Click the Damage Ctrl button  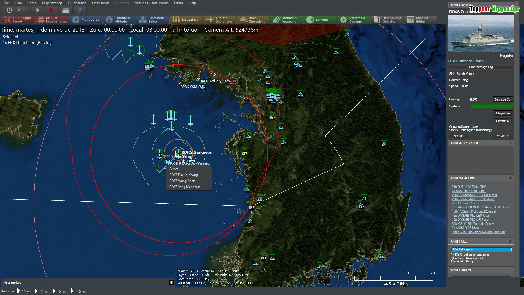(x=503, y=99)
